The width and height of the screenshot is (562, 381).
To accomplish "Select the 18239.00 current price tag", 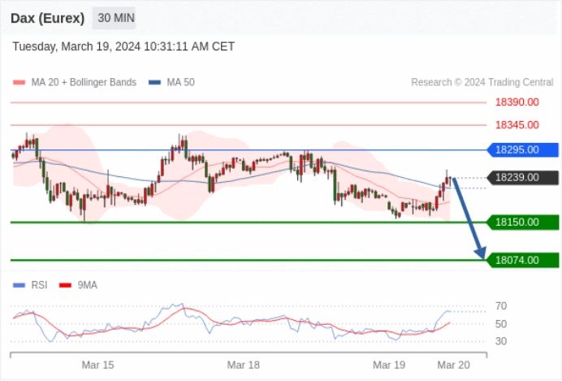I will coord(523,177).
